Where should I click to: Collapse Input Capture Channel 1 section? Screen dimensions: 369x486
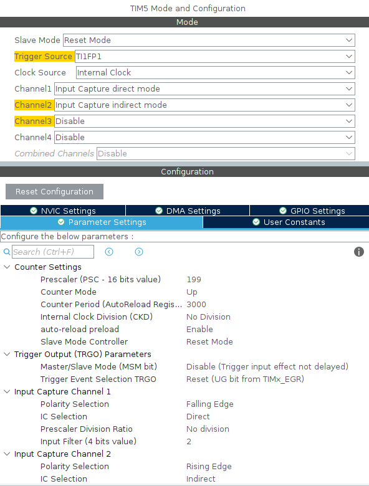tap(7, 391)
